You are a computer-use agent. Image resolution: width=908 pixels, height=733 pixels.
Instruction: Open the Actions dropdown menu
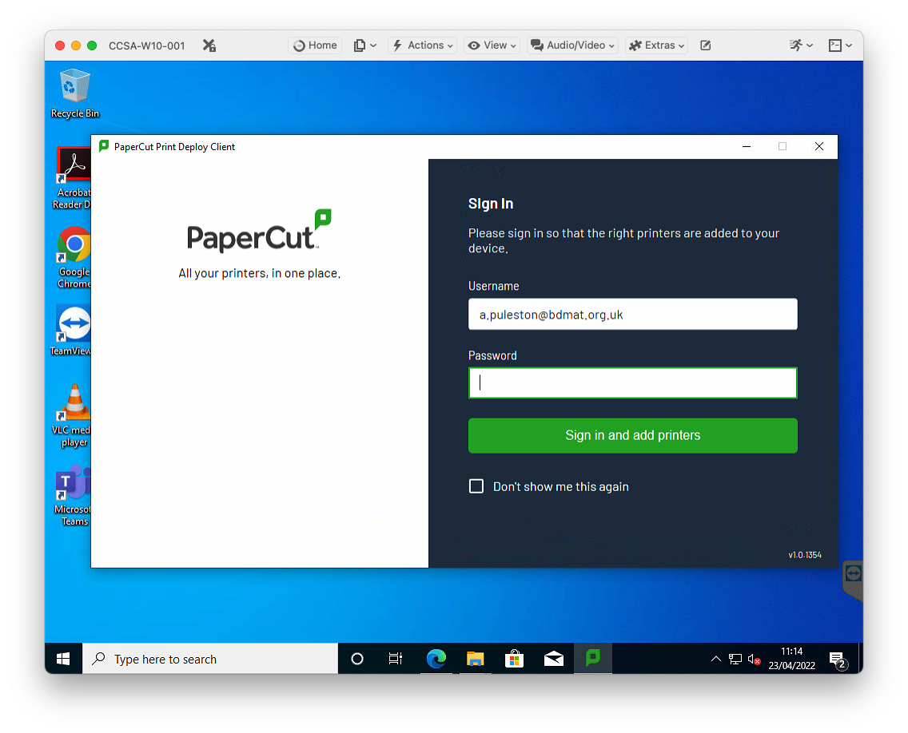[x=423, y=46]
